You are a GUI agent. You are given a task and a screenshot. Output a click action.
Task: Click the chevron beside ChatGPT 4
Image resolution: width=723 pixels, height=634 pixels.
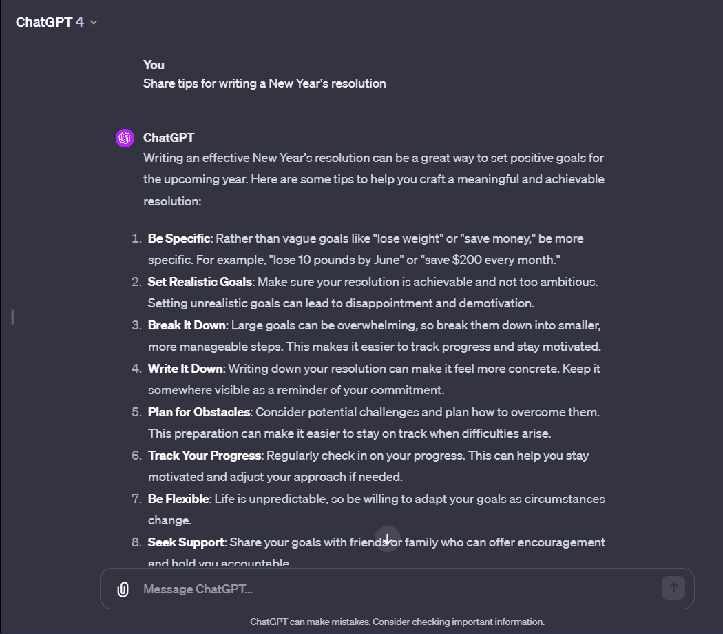click(94, 23)
